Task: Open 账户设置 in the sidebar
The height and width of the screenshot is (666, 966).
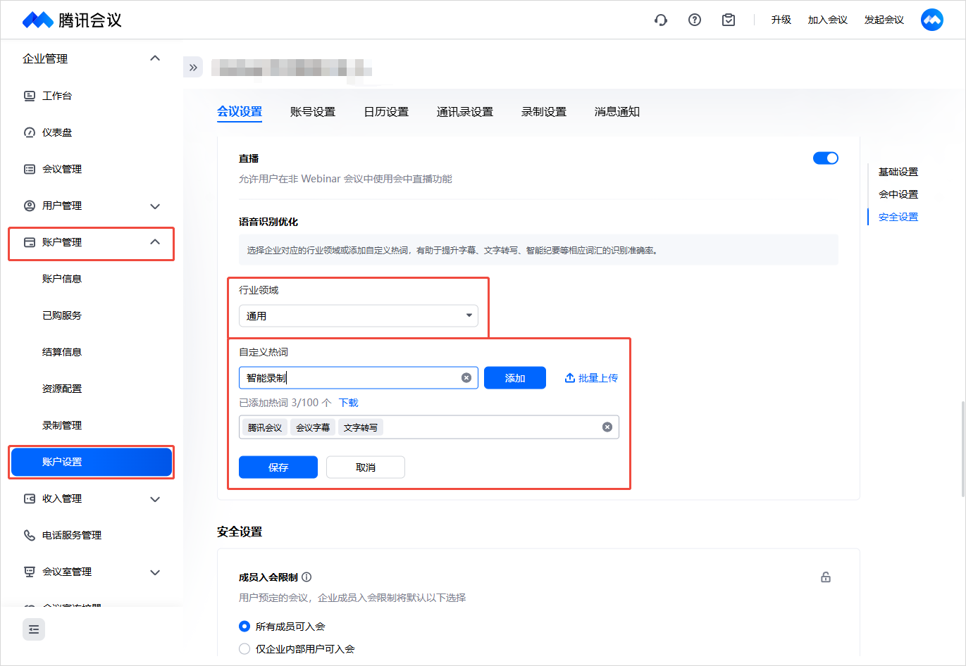Action: [x=92, y=462]
